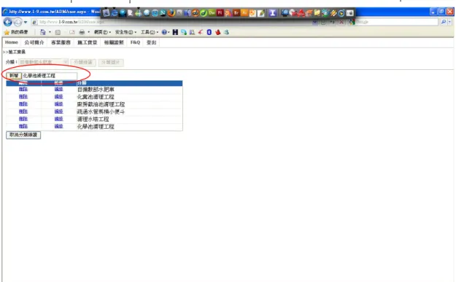This screenshot has height=282, width=456.
Task: Click the 取消分類維護 button
Action: [23, 135]
